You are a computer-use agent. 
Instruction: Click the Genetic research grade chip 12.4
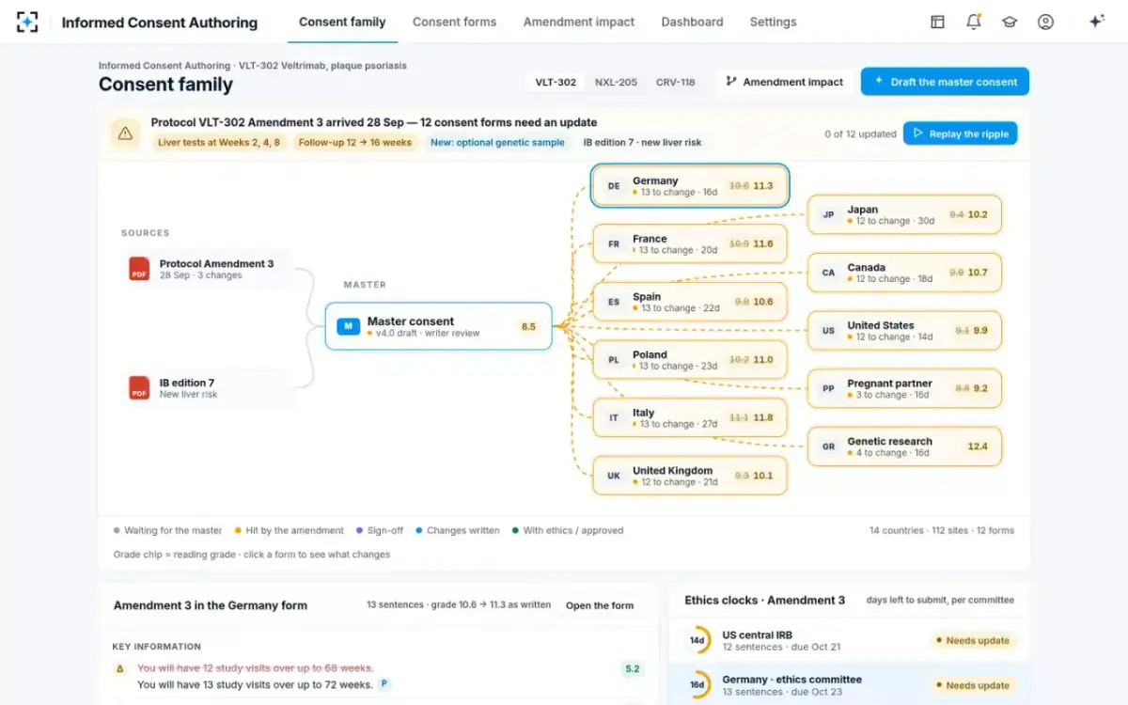[x=978, y=446]
